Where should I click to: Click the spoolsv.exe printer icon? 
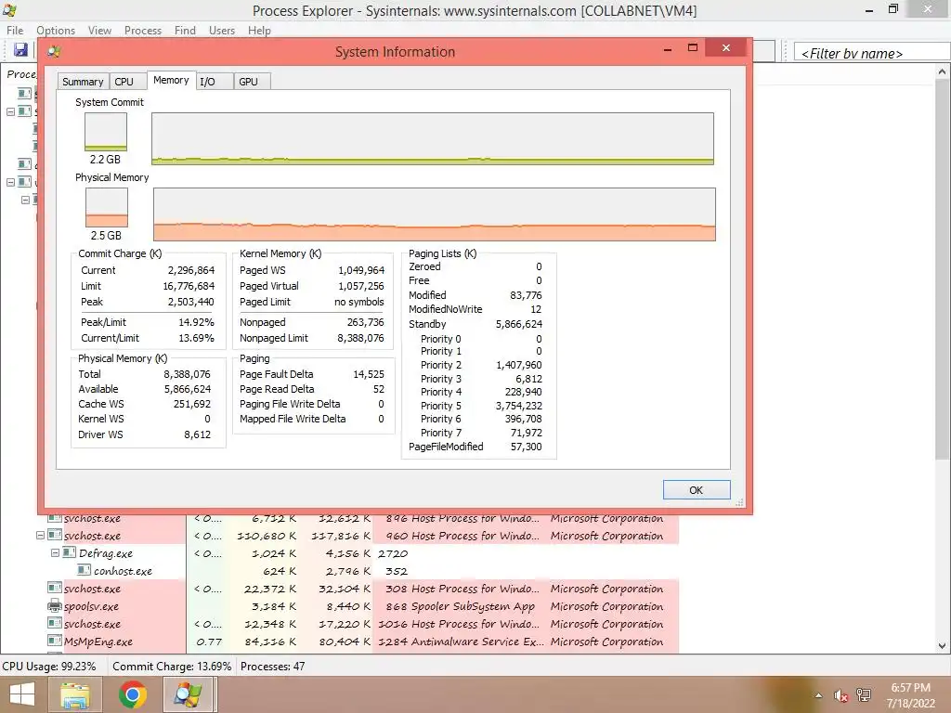tap(55, 605)
